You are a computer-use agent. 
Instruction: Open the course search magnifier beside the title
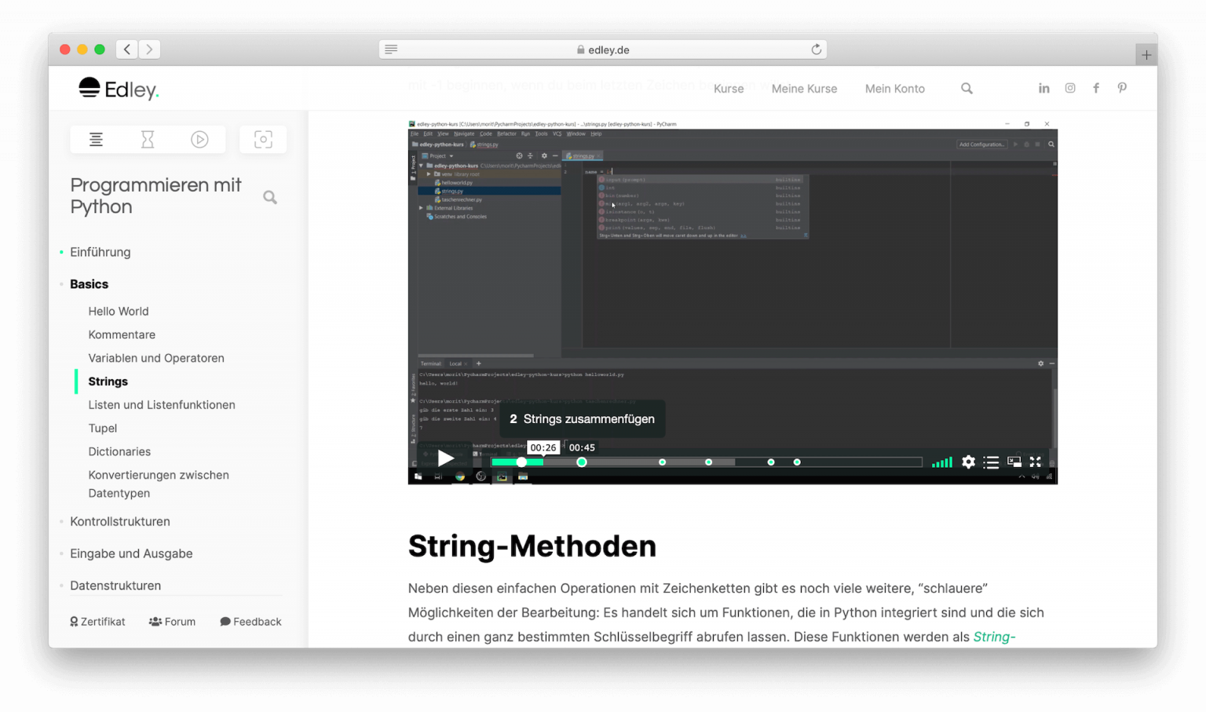[x=270, y=197]
